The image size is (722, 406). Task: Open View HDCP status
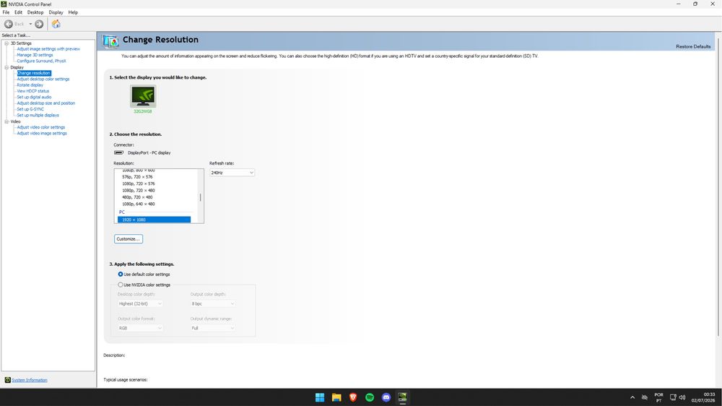coord(33,91)
